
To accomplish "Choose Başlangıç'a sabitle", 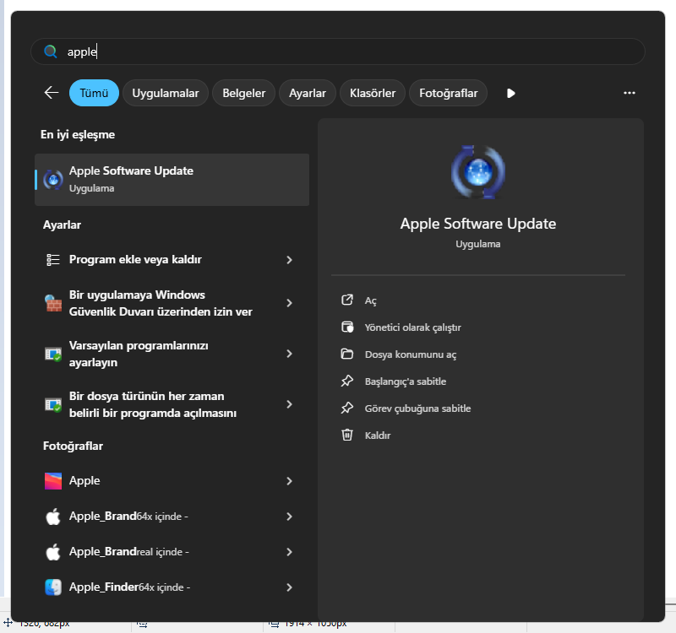I will (406, 381).
